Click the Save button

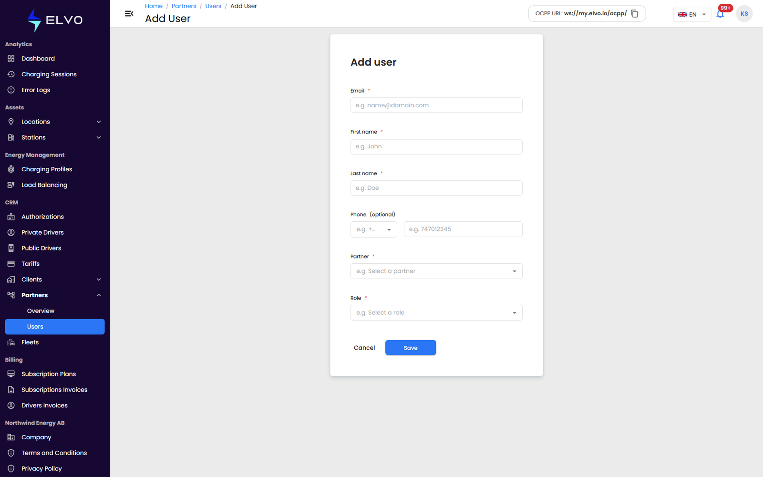[411, 348]
